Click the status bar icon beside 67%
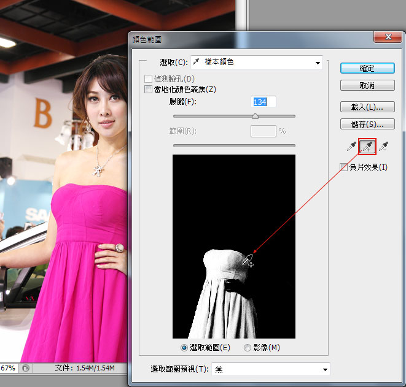 pos(26,368)
